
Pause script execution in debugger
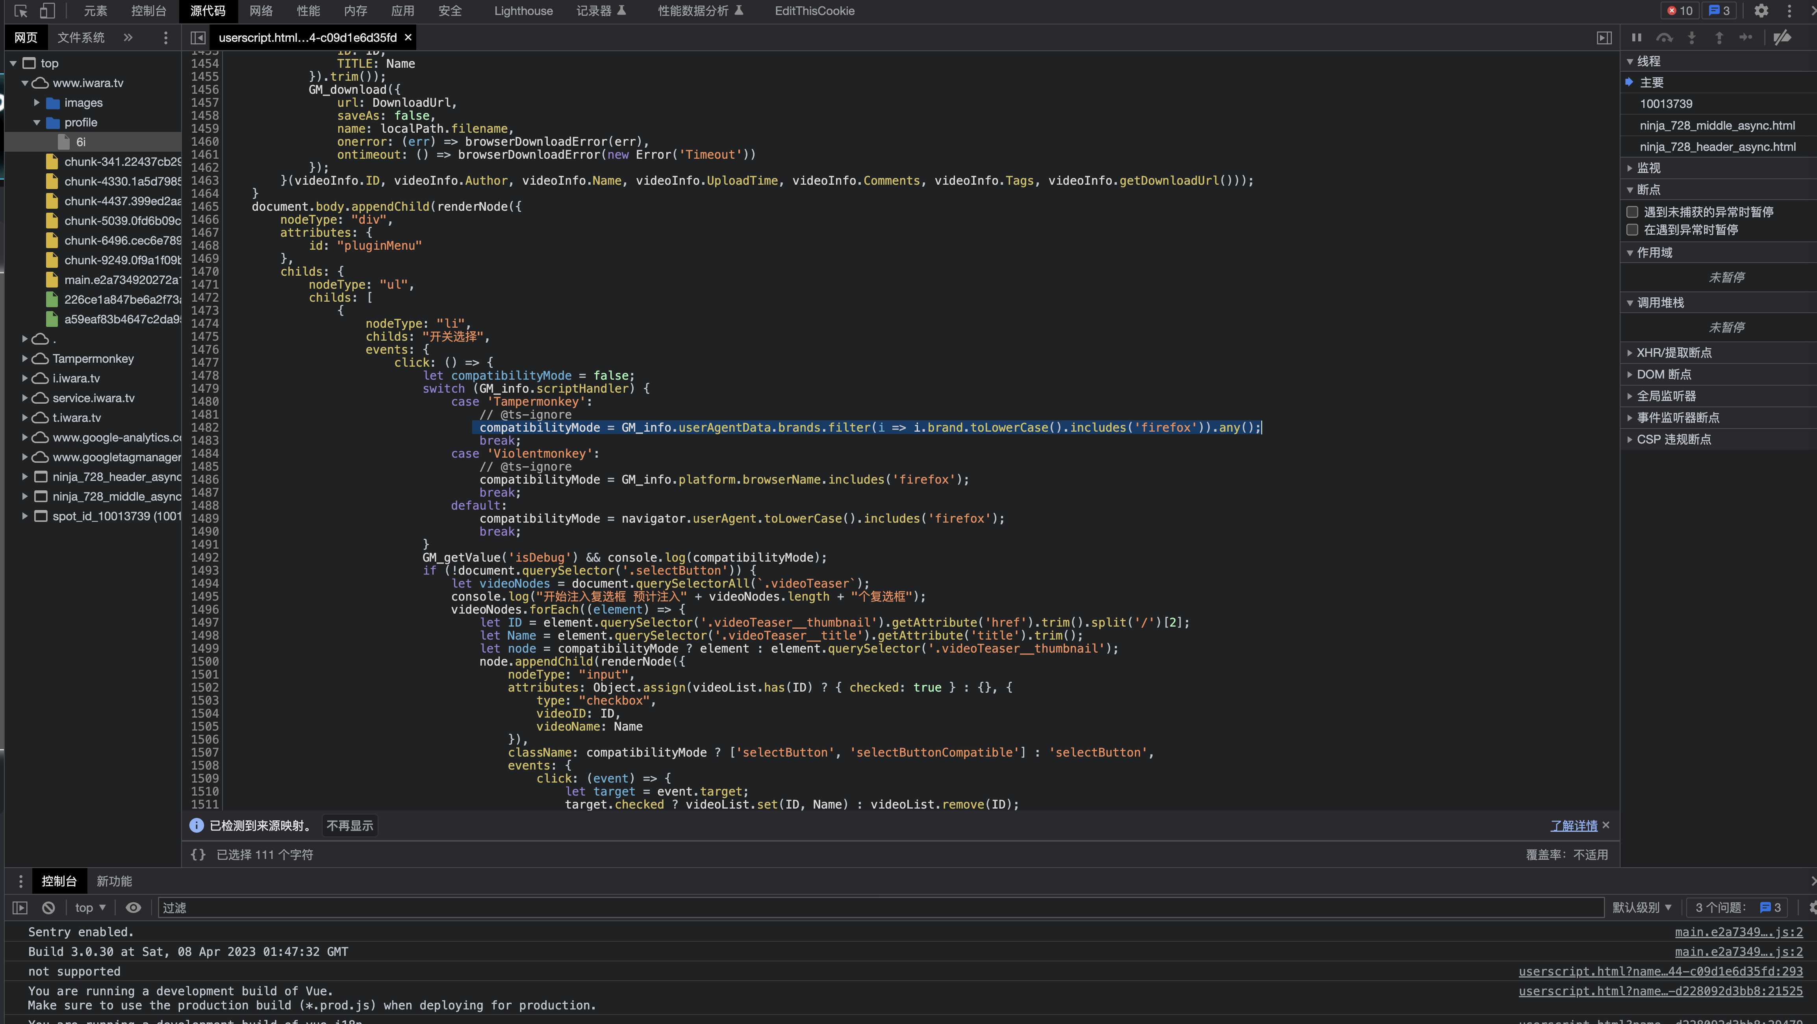point(1637,37)
